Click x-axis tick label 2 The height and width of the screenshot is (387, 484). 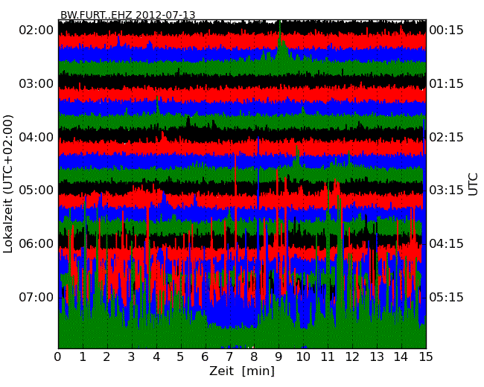point(107,356)
